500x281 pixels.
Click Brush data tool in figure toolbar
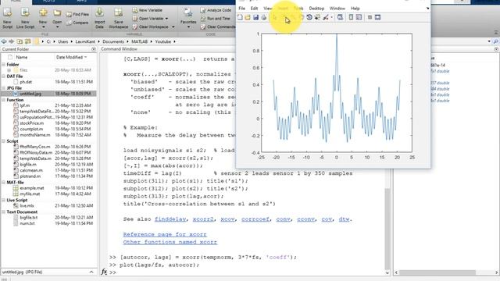(x=326, y=17)
